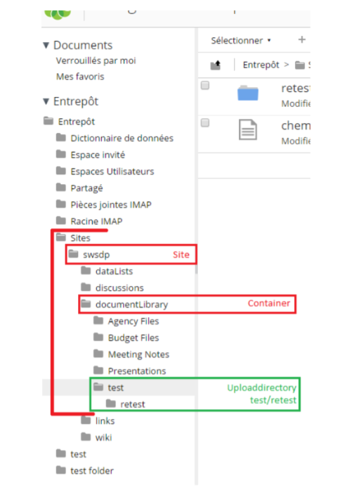The height and width of the screenshot is (497, 345).
Task: Click the documentLibrary folder icon
Action: point(86,304)
